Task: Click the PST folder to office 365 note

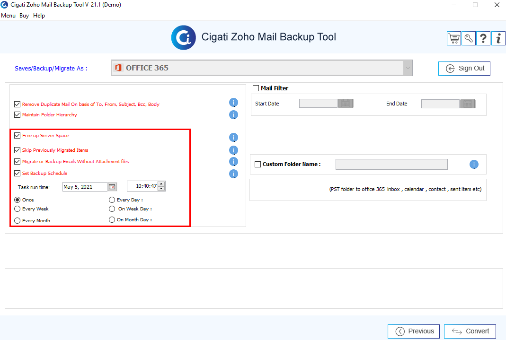Action: [405, 189]
